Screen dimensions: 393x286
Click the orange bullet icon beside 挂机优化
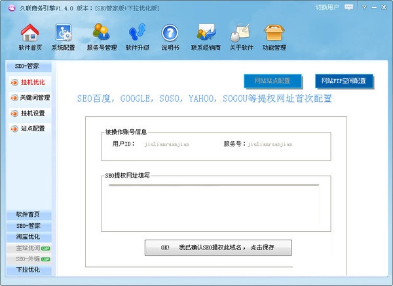pos(14,82)
